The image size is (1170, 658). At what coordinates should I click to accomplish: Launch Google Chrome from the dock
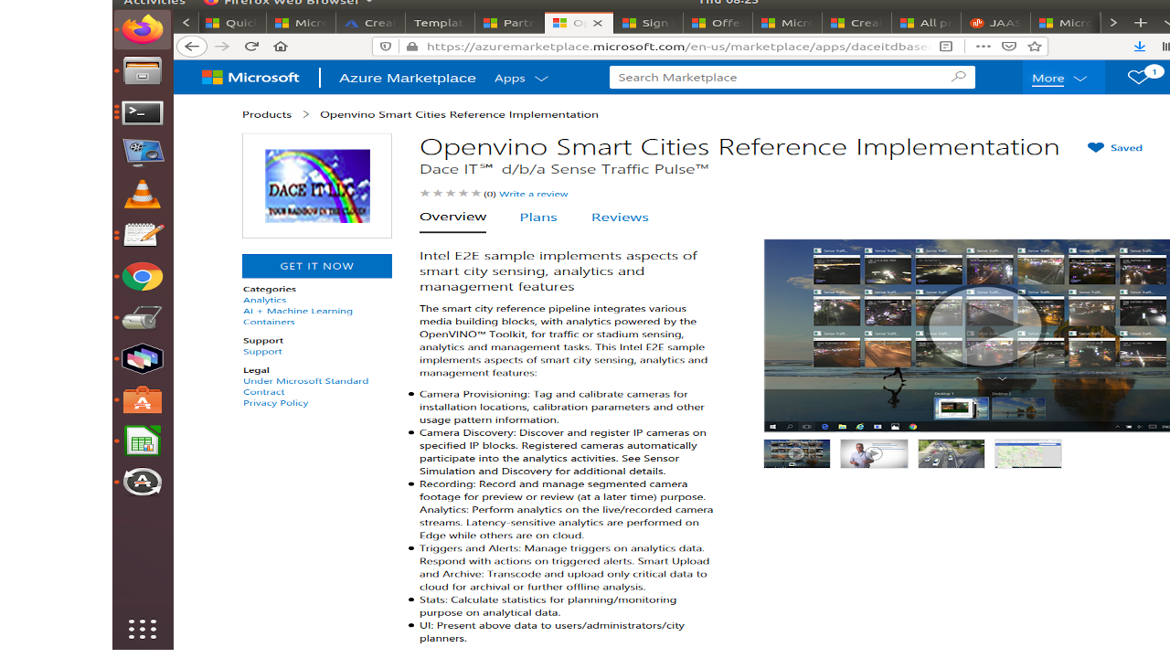pyautogui.click(x=143, y=276)
